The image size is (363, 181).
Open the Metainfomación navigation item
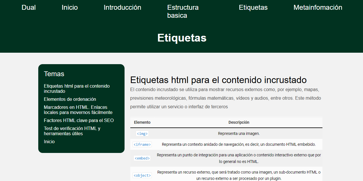tap(318, 7)
